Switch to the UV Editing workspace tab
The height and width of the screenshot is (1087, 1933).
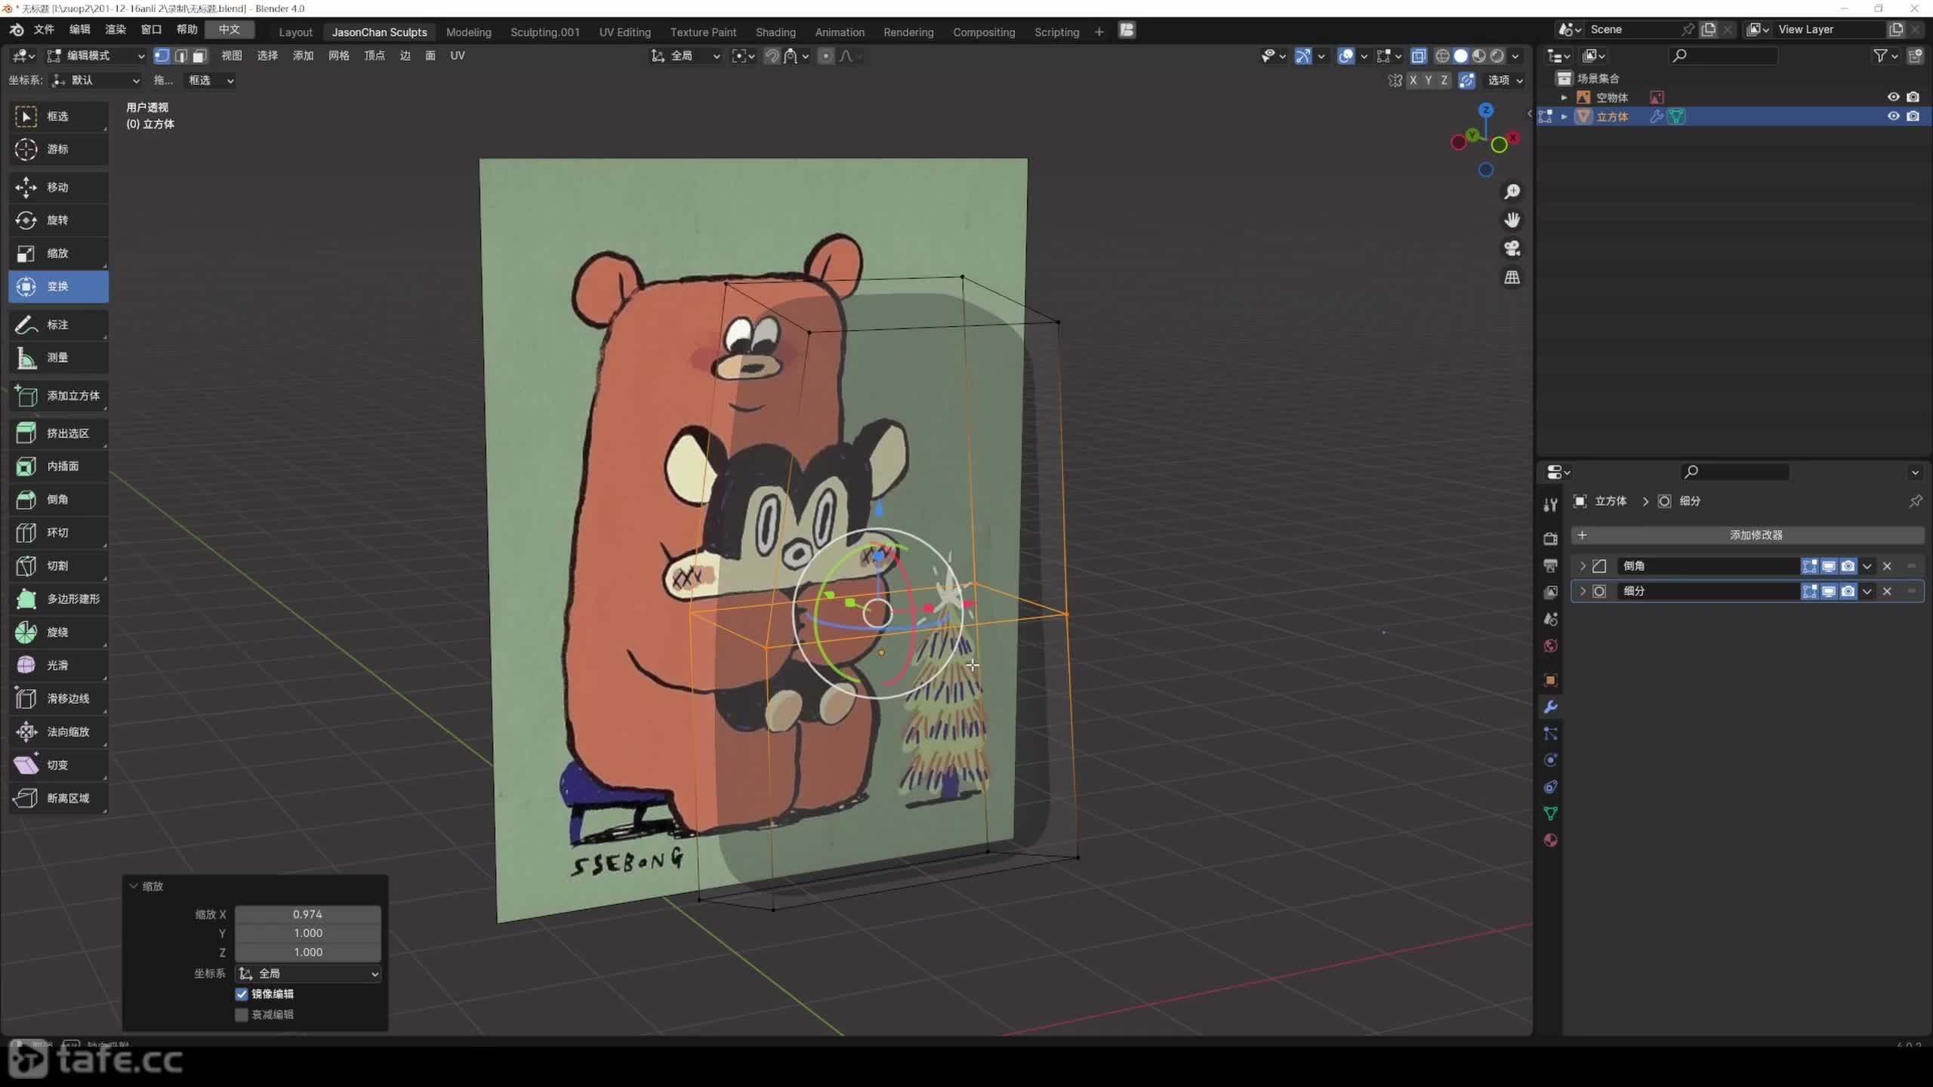click(624, 32)
